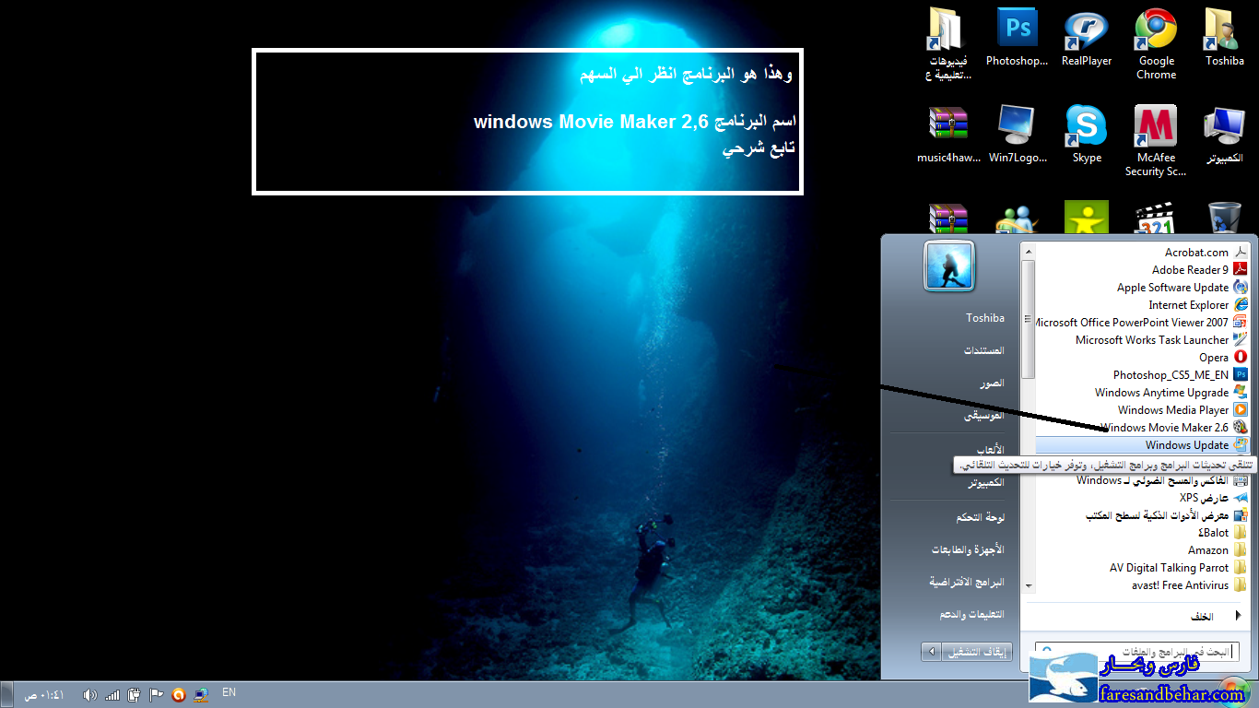Click the avast orange tray icon
The height and width of the screenshot is (708, 1259).
click(x=179, y=694)
